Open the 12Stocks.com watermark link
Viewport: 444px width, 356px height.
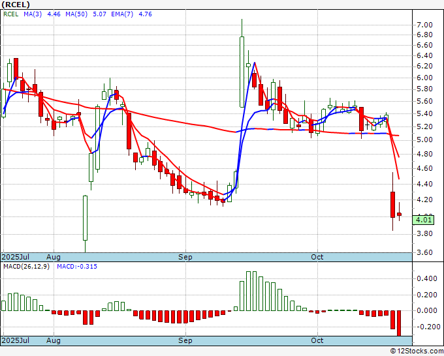point(416,351)
